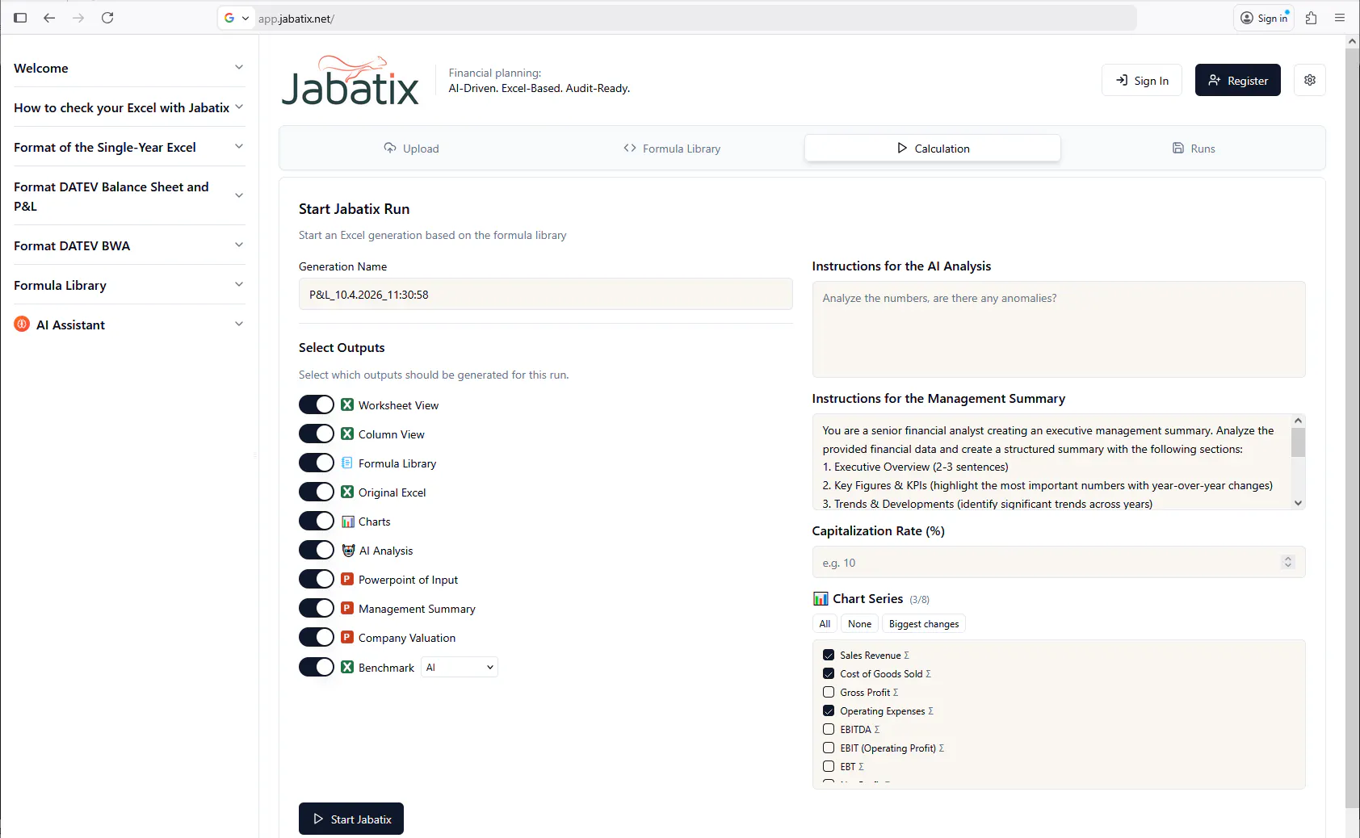Viewport: 1360px width, 838px height.
Task: Toggle the Column View output switch
Action: [317, 434]
